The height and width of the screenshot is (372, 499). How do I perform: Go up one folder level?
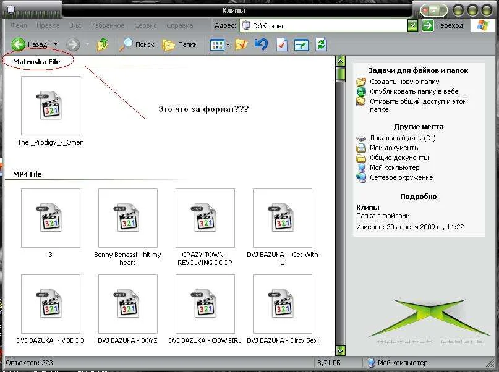click(x=103, y=44)
